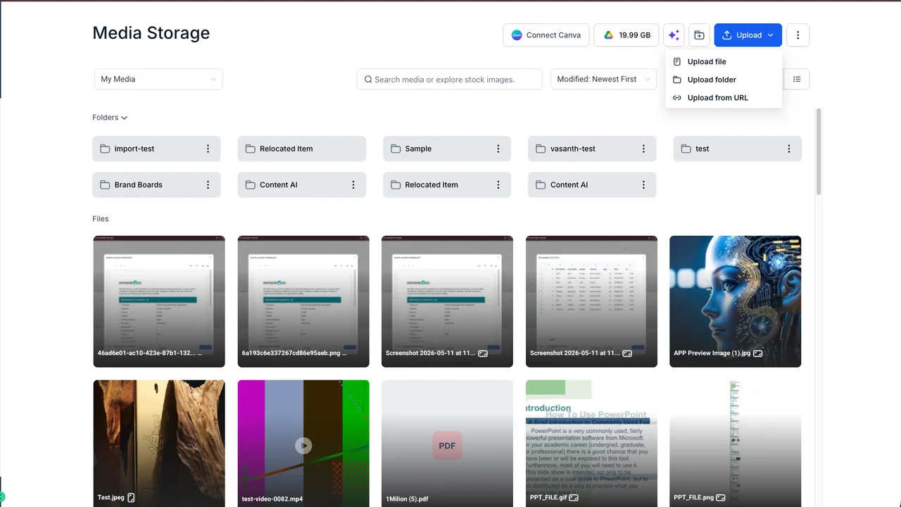Screen dimensions: 901x507
Task: Open the PPT_FILE.gif thumbnail
Action: tap(591, 444)
